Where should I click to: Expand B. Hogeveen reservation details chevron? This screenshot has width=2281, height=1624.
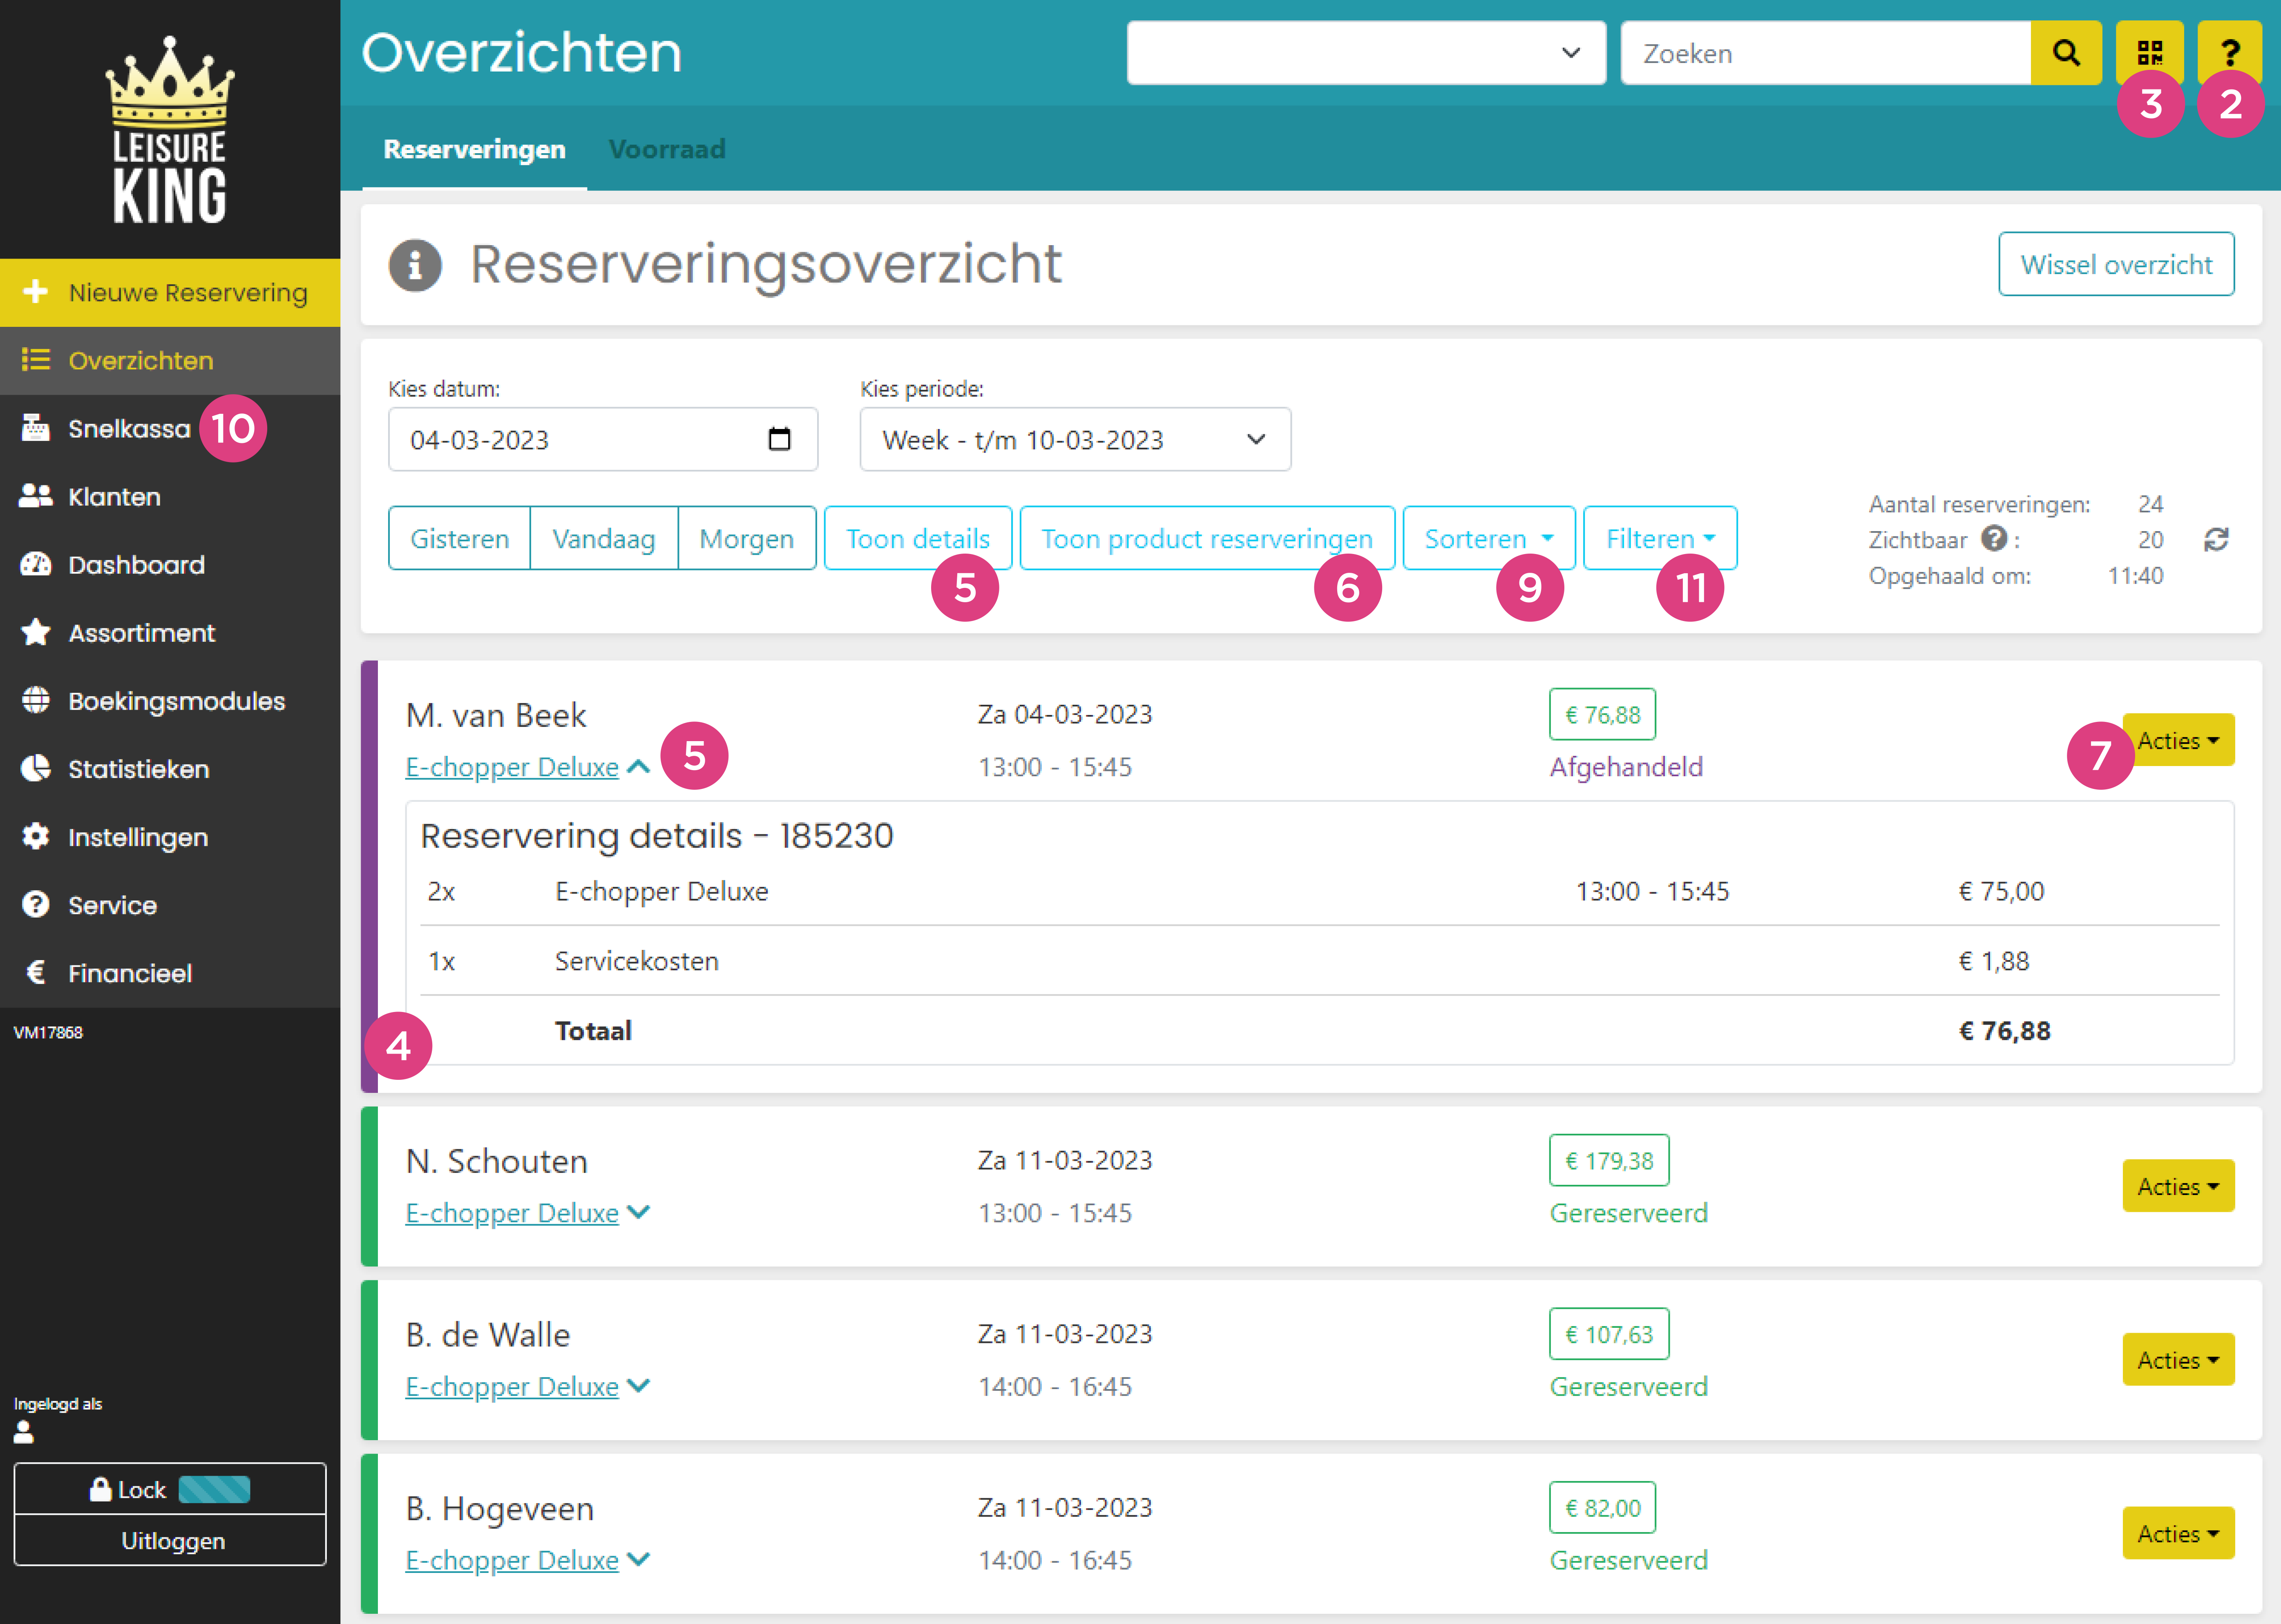(x=638, y=1560)
